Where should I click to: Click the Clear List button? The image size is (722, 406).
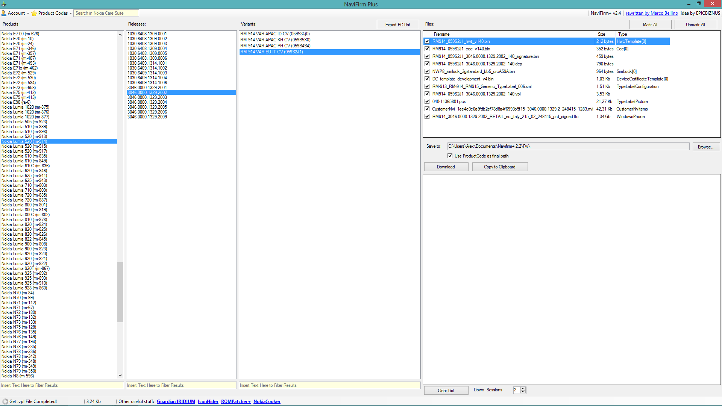pos(446,391)
